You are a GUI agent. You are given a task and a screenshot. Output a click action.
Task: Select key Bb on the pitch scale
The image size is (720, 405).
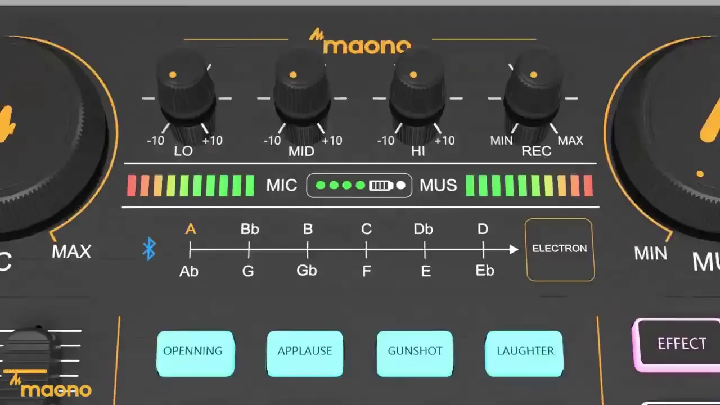point(250,229)
